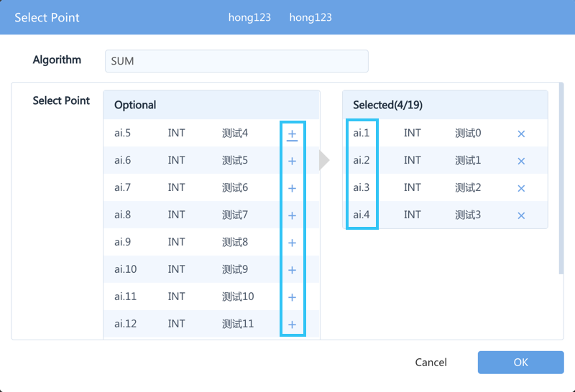
Task: Click 测试9 description in ai.10 row
Action: point(235,269)
